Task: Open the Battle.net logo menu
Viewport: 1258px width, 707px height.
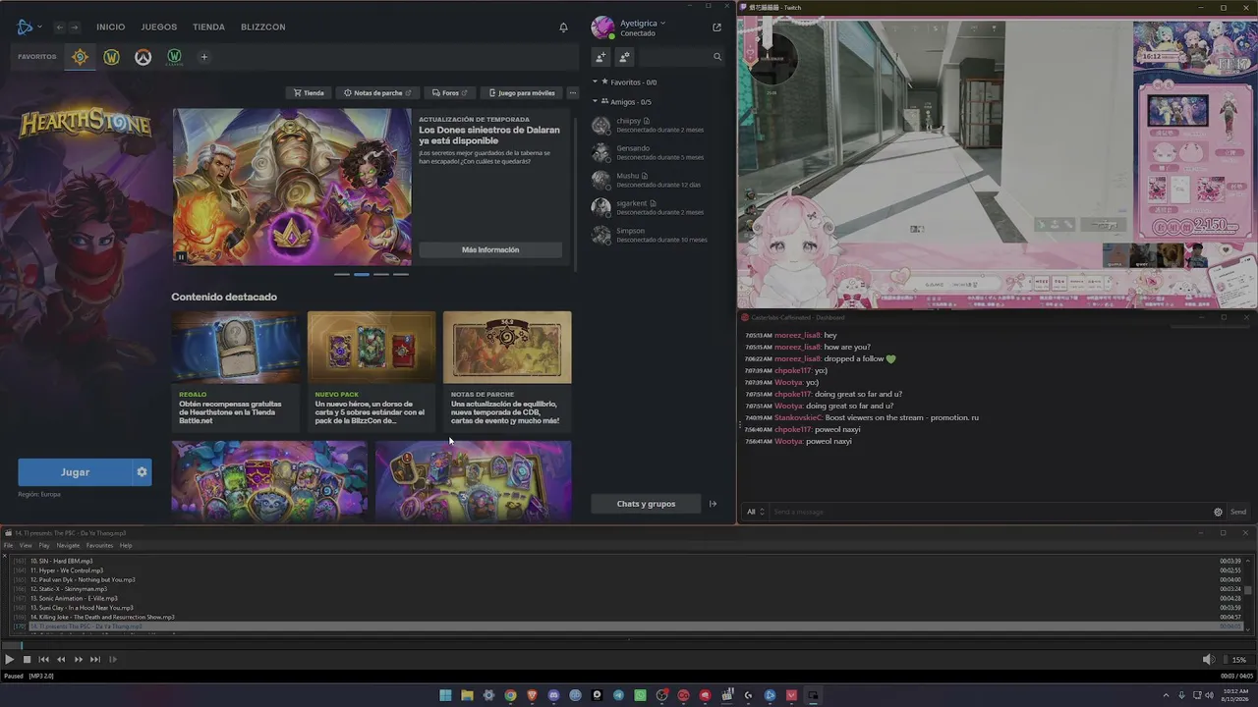Action: tap(29, 27)
